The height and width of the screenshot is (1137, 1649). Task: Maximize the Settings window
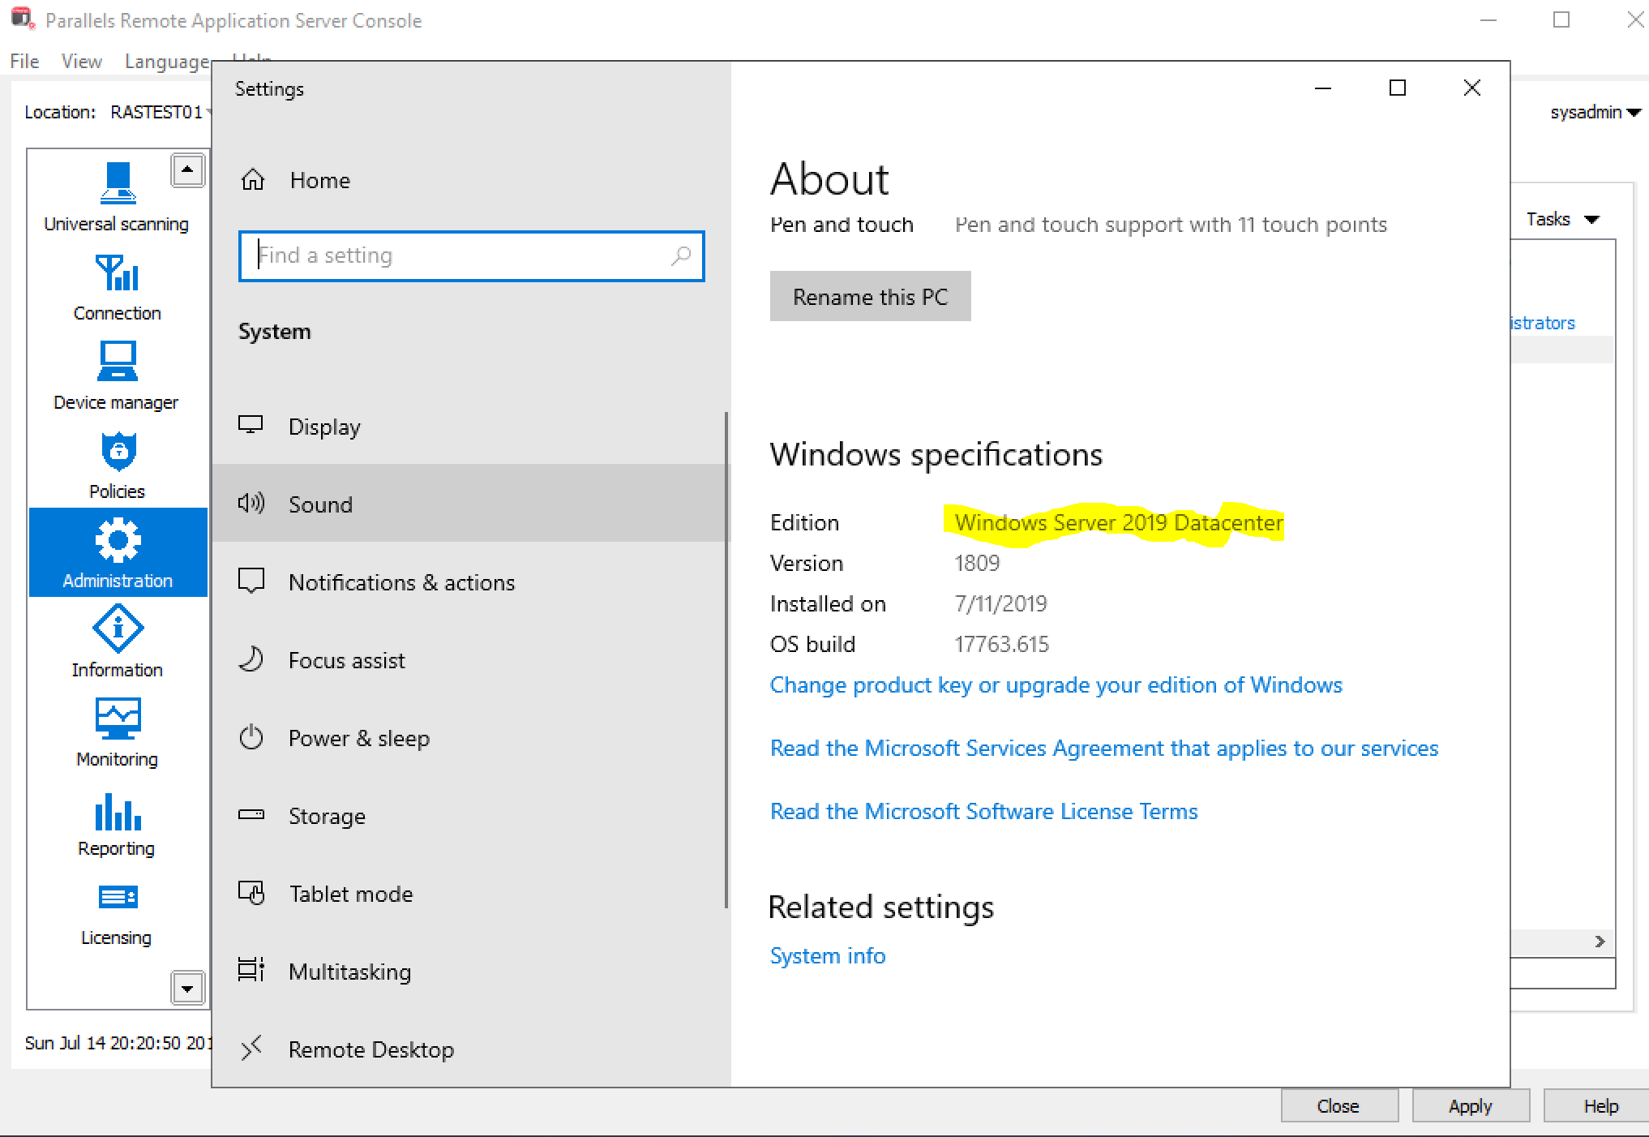[x=1398, y=88]
